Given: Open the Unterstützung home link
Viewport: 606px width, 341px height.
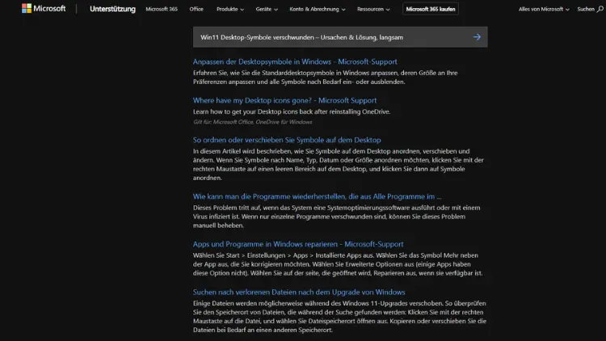Looking at the screenshot, I should (112, 9).
